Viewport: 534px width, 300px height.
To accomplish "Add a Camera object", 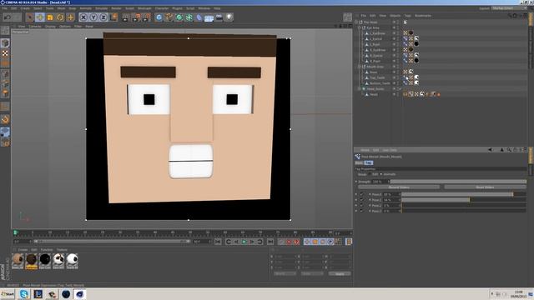I will pyautogui.click(x=219, y=17).
